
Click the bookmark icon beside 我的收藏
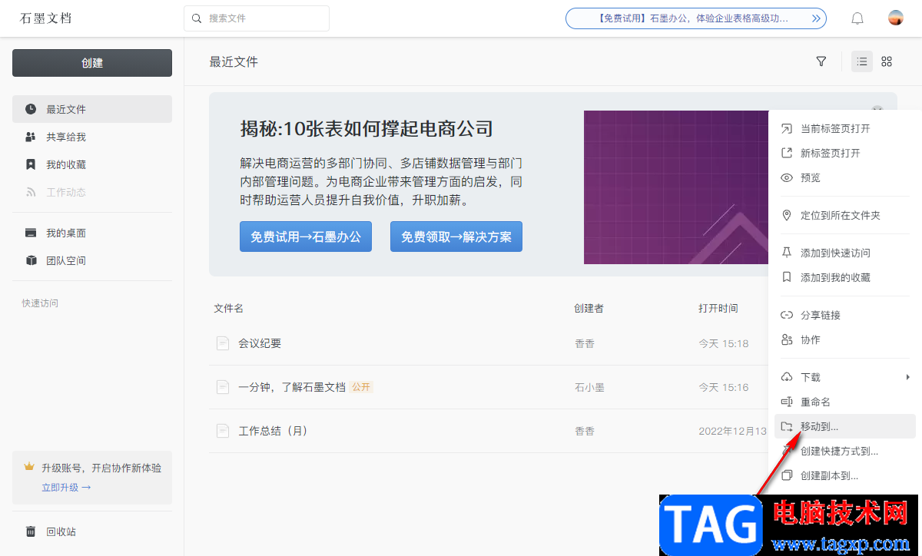31,164
